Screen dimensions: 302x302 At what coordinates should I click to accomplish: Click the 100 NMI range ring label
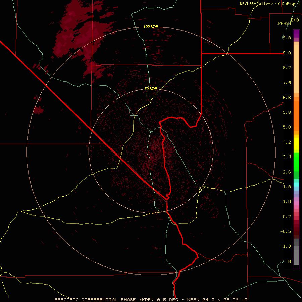tap(151, 27)
